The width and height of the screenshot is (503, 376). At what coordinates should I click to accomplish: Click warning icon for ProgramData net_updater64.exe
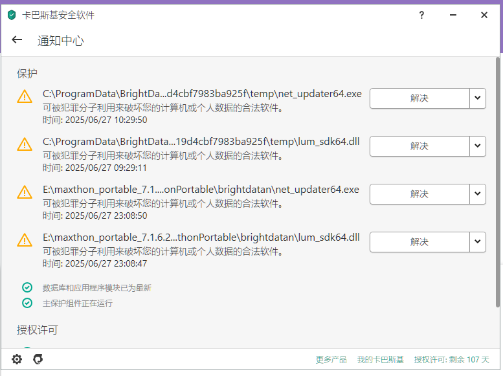(x=25, y=96)
